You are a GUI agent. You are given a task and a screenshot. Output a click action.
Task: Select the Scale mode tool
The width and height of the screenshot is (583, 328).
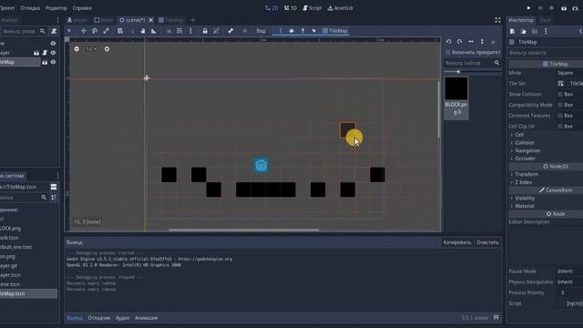click(x=106, y=31)
